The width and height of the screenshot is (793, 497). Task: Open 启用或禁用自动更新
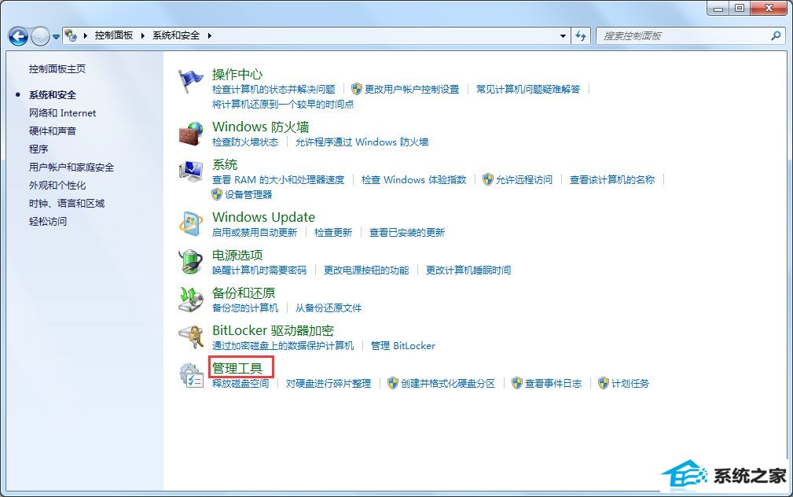255,232
